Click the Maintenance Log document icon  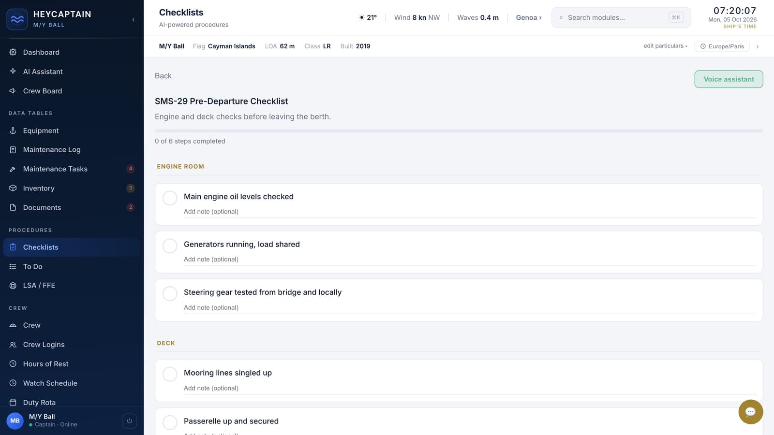(x=13, y=150)
